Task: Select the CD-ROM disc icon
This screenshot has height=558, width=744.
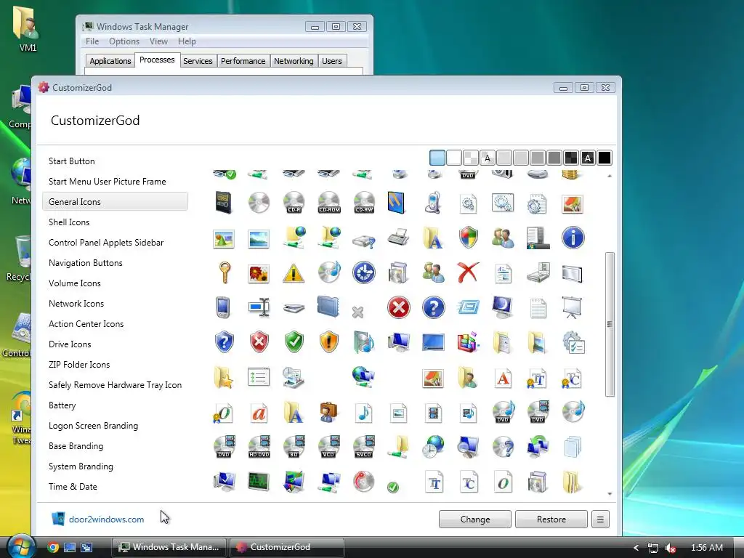Action: [x=329, y=203]
